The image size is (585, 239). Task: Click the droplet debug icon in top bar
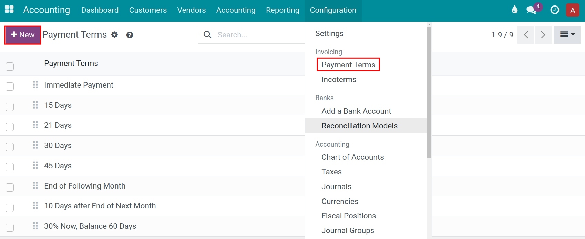[x=514, y=10]
